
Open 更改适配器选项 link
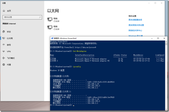135,20
